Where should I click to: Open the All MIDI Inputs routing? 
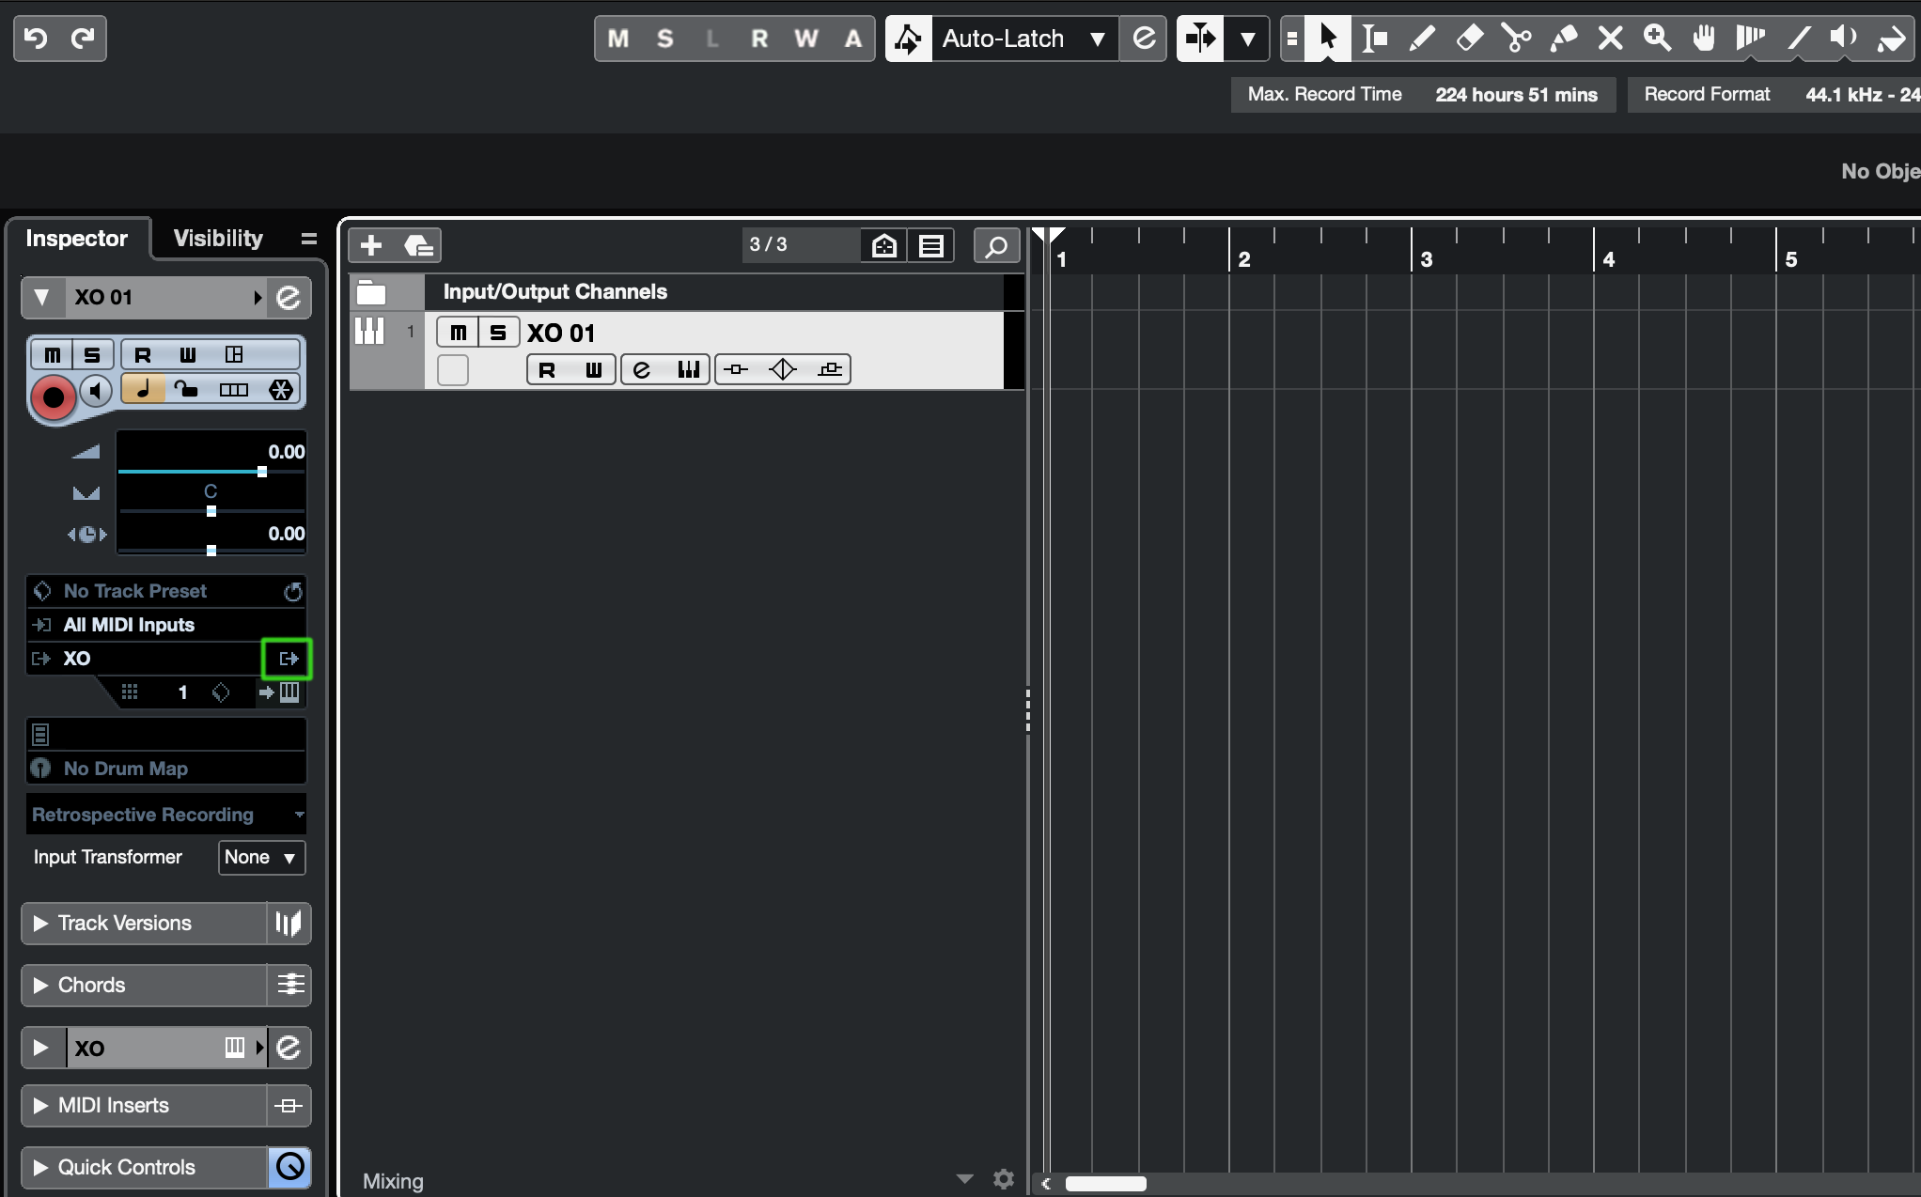166,625
